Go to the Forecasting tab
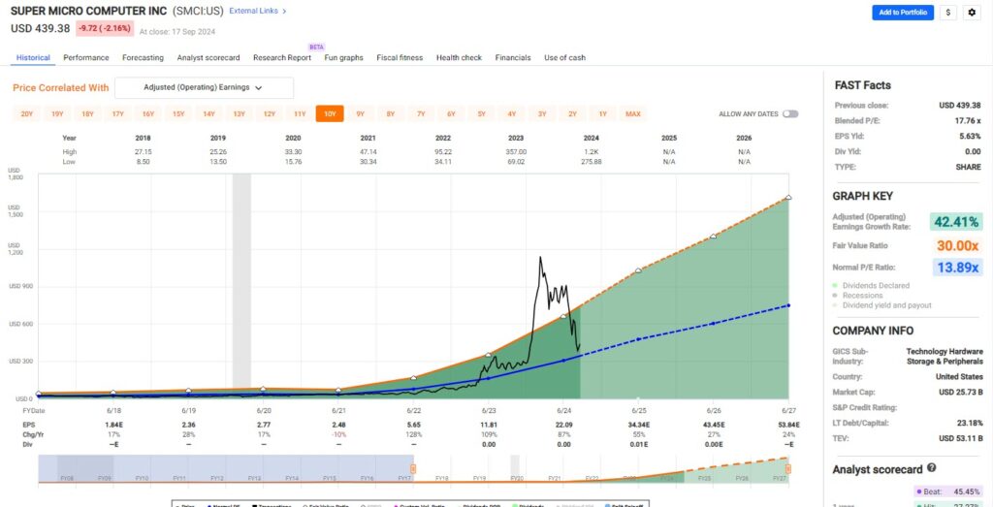The image size is (993, 507). (x=144, y=57)
